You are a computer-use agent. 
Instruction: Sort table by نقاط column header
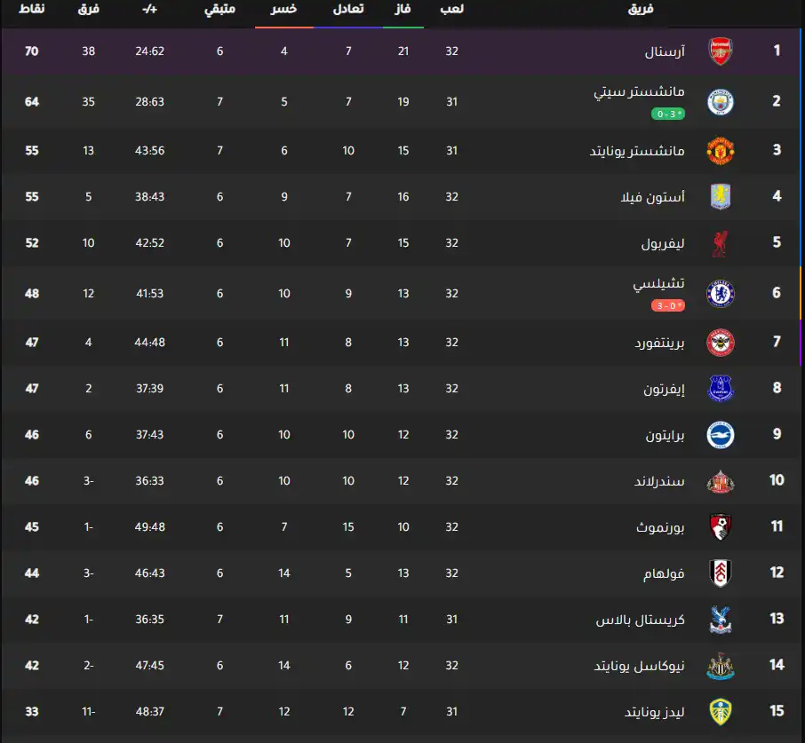click(32, 10)
